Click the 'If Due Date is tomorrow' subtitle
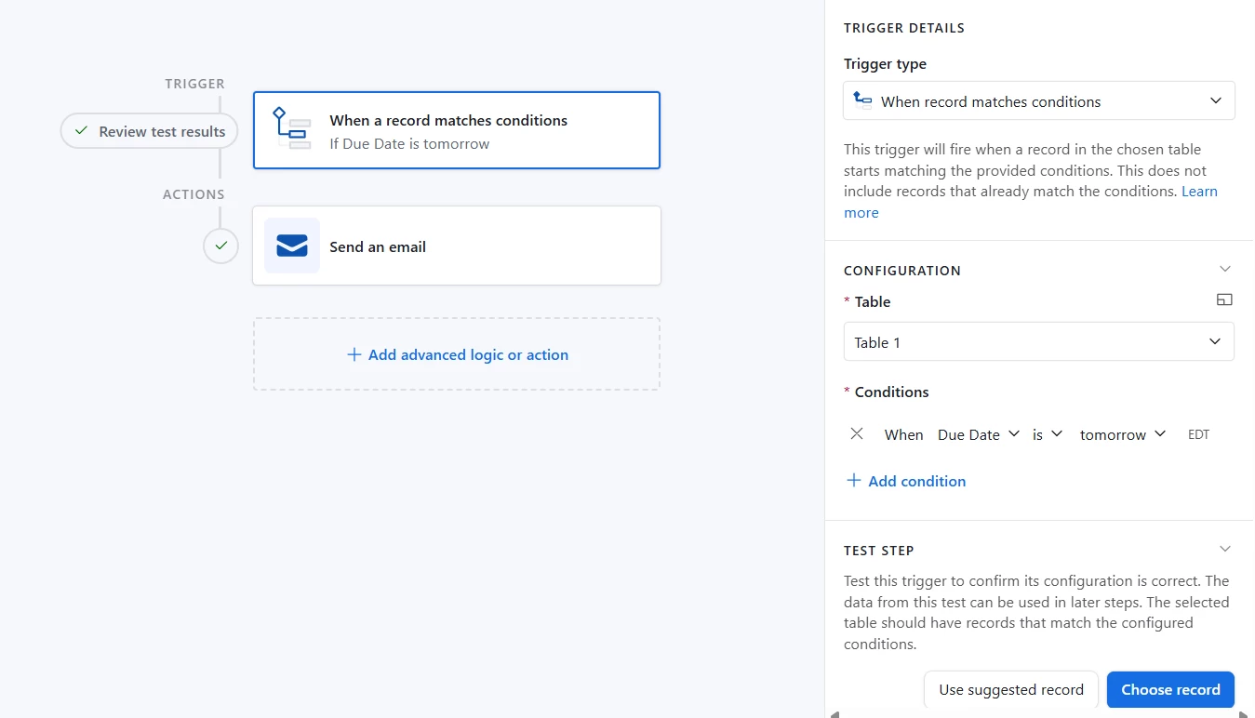1255x718 pixels. point(409,143)
